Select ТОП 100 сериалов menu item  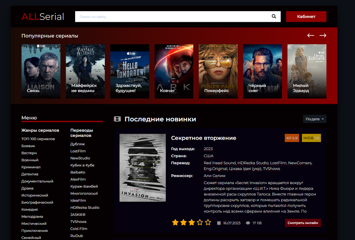pos(38,139)
